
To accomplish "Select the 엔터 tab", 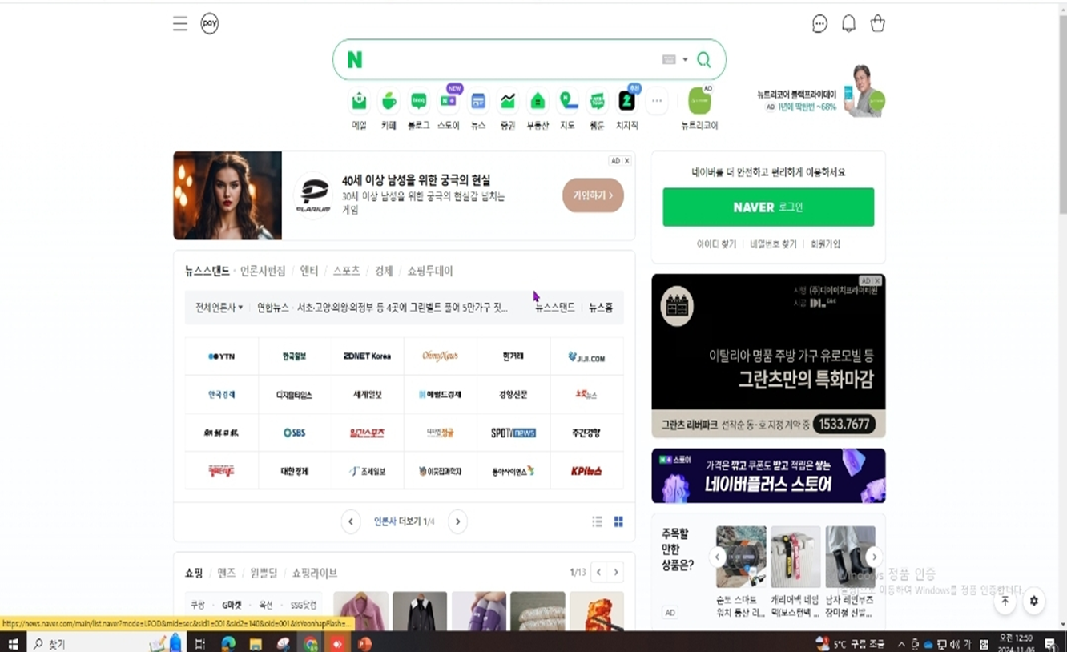I will click(x=309, y=272).
